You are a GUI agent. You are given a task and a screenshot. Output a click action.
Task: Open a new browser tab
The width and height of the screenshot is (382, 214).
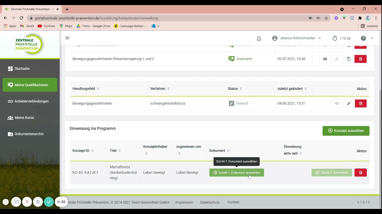[x=67, y=9]
